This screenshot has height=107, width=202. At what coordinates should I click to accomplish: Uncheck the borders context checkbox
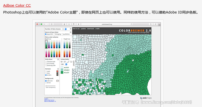tap(46, 75)
